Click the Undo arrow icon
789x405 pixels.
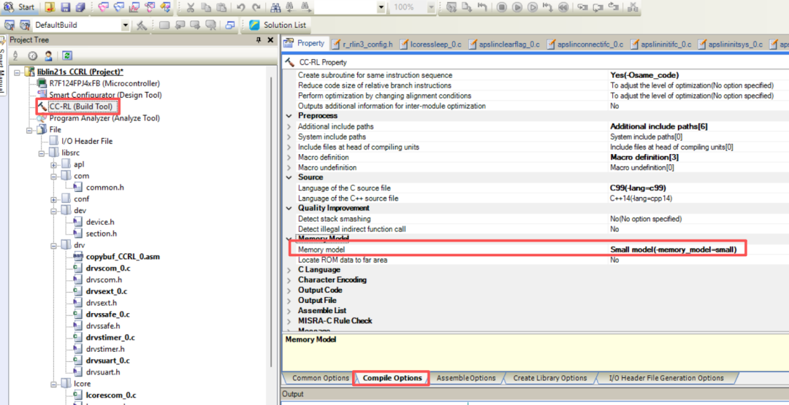coord(240,7)
